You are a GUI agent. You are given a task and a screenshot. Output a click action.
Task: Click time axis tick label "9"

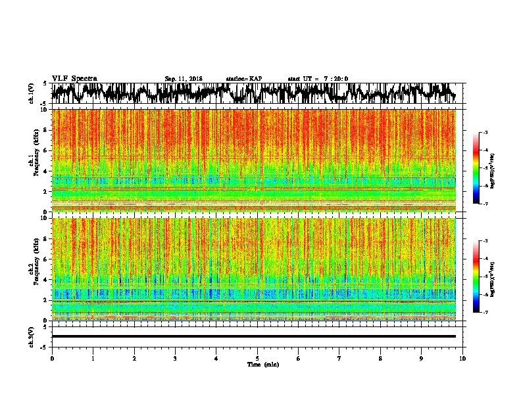coord(421,359)
